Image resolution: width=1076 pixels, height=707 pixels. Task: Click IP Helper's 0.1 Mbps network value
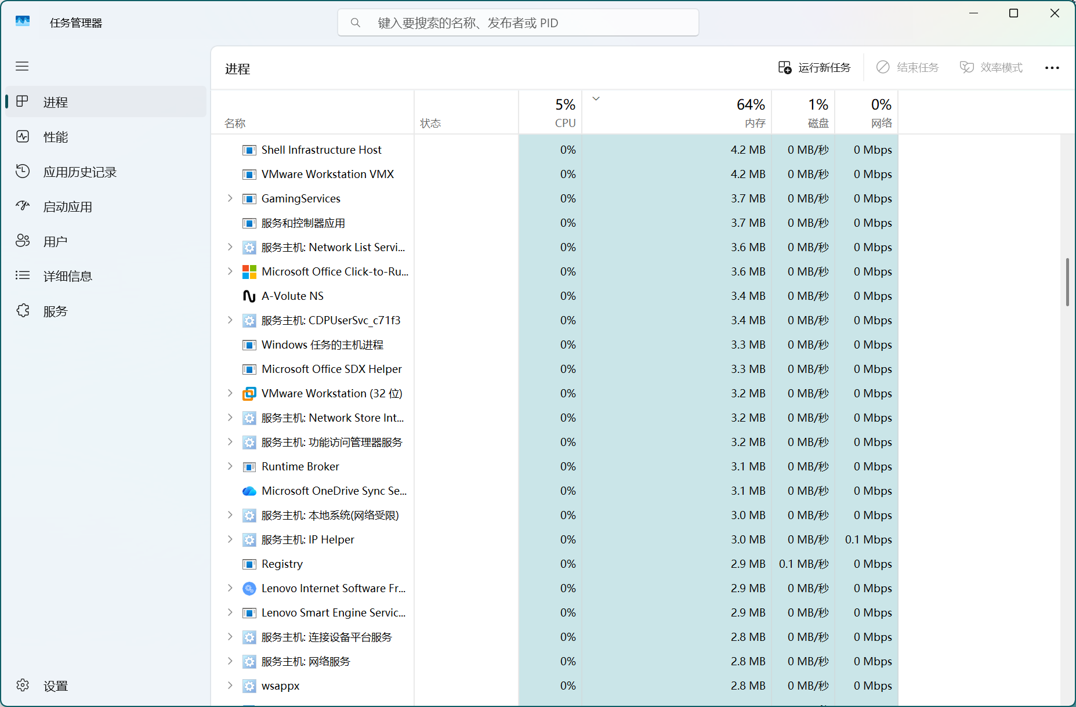868,539
